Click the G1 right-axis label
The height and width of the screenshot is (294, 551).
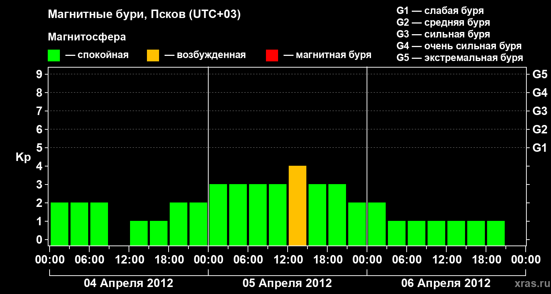tap(540, 148)
